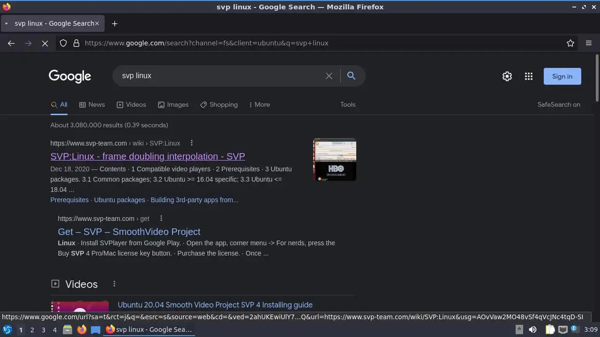Image resolution: width=600 pixels, height=337 pixels.
Task: Select the All search tab
Action: tap(59, 105)
